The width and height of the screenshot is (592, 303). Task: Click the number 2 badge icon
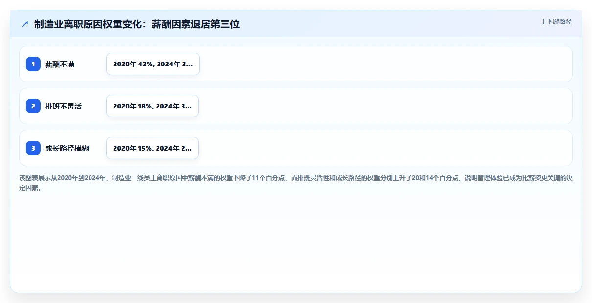(x=33, y=106)
